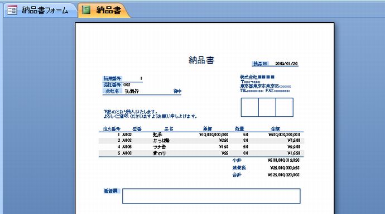385x214 pixels.
Task: Click the empty 通信欄 remarks box
Action: point(211,196)
